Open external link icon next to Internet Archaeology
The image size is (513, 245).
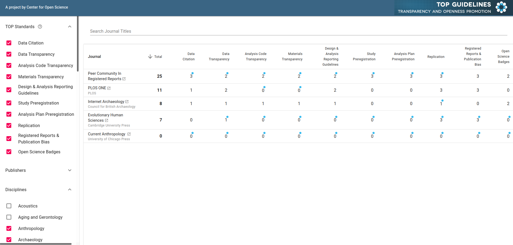coord(127,102)
